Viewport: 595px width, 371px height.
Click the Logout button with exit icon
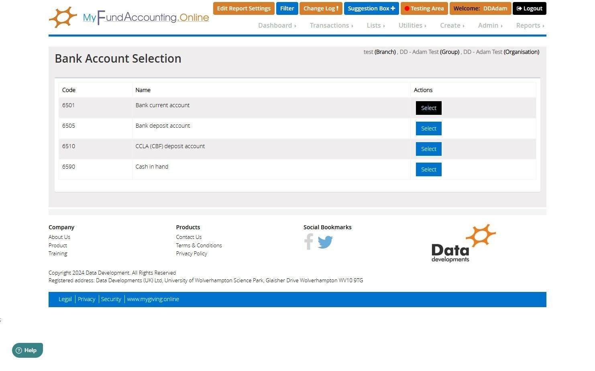(529, 8)
